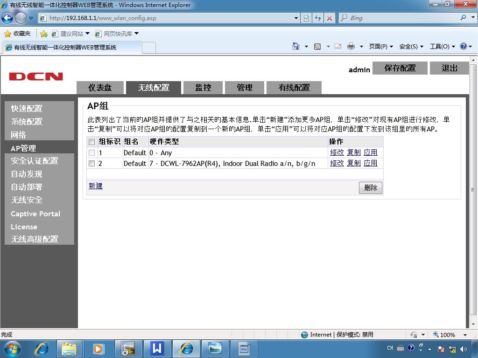The height and width of the screenshot is (358, 478).
Task: Open the Windows Start orb
Action: pos(12,349)
